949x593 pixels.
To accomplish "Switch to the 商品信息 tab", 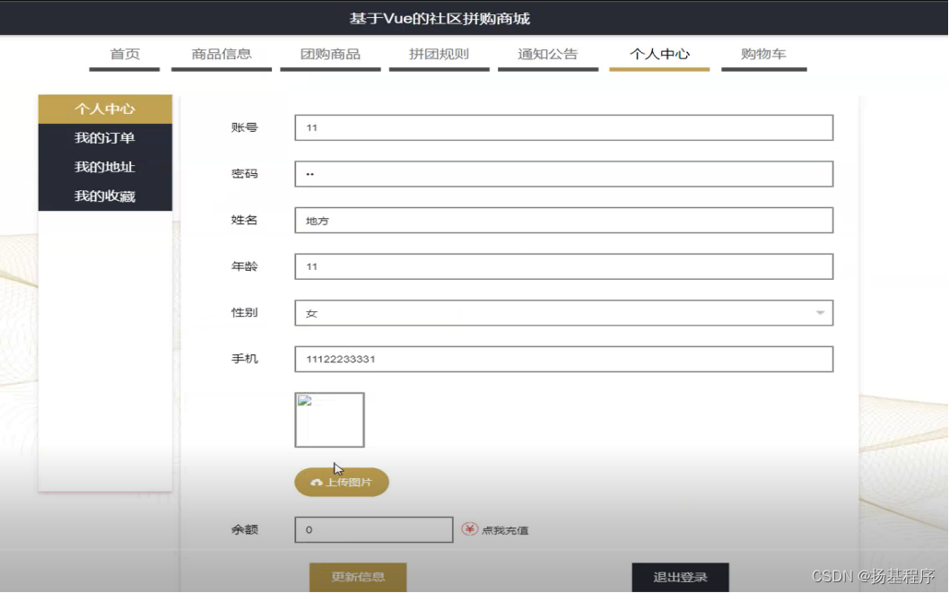I will [x=221, y=53].
